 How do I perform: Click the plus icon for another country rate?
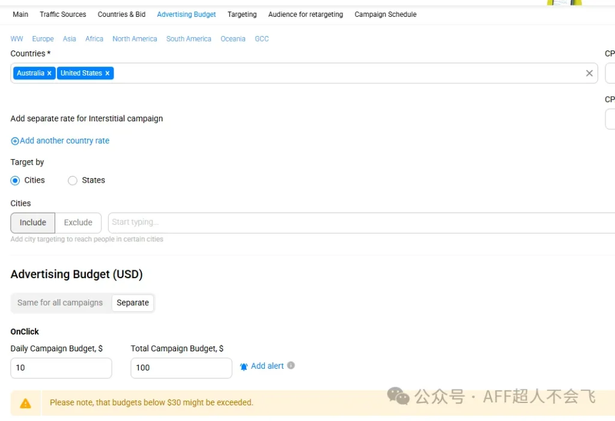tap(15, 141)
